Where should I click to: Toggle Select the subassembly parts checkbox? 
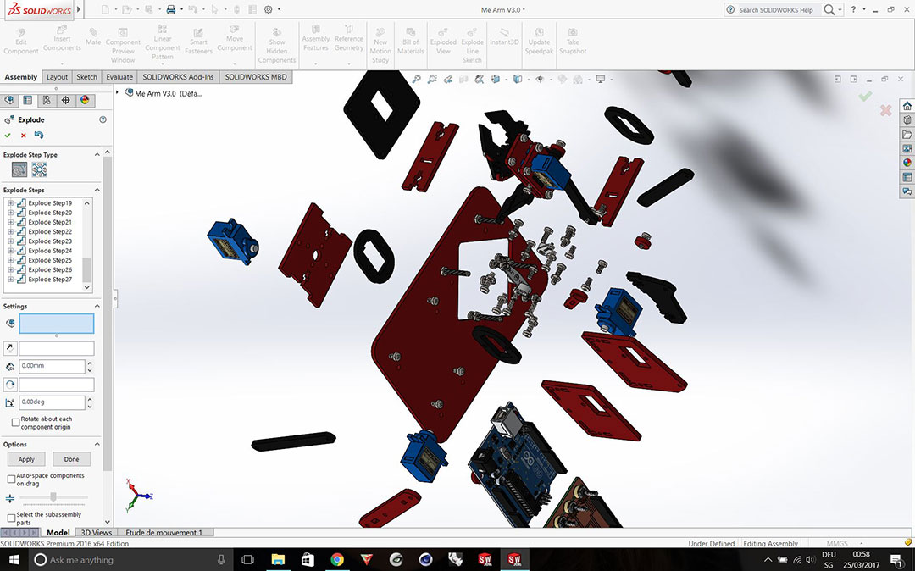(11, 518)
